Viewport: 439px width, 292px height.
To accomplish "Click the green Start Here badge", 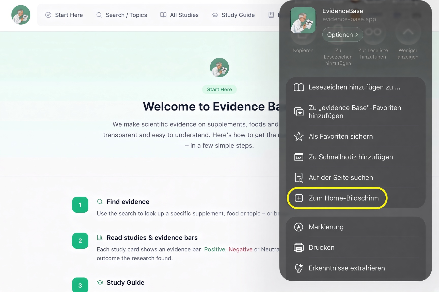I will [x=219, y=89].
